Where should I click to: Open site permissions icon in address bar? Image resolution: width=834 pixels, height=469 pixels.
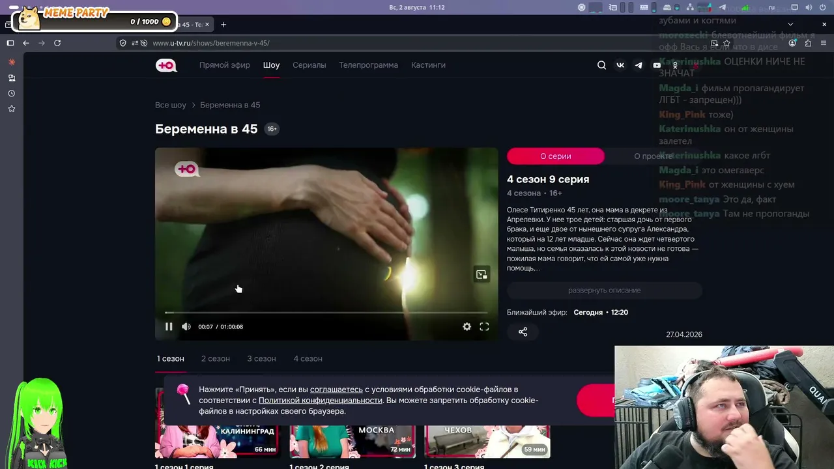(135, 43)
